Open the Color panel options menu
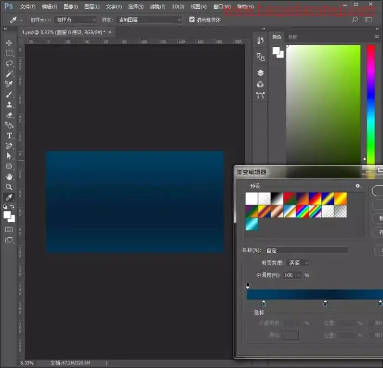The width and height of the screenshot is (383, 368). pyautogui.click(x=376, y=37)
